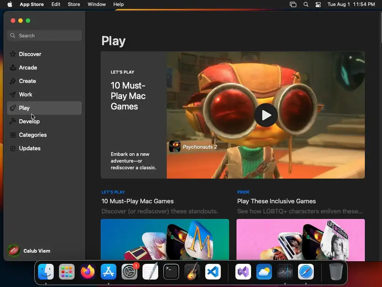382x287 pixels.
Task: Open Terminal from the Dock
Action: tap(171, 272)
